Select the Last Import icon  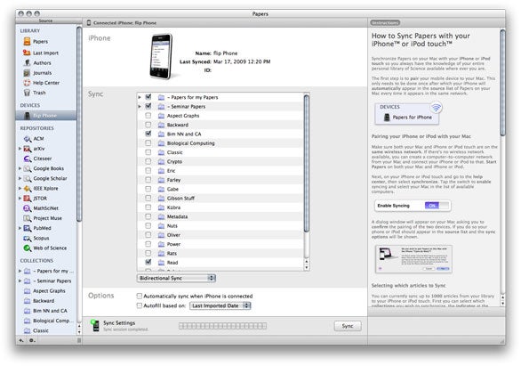tap(27, 53)
